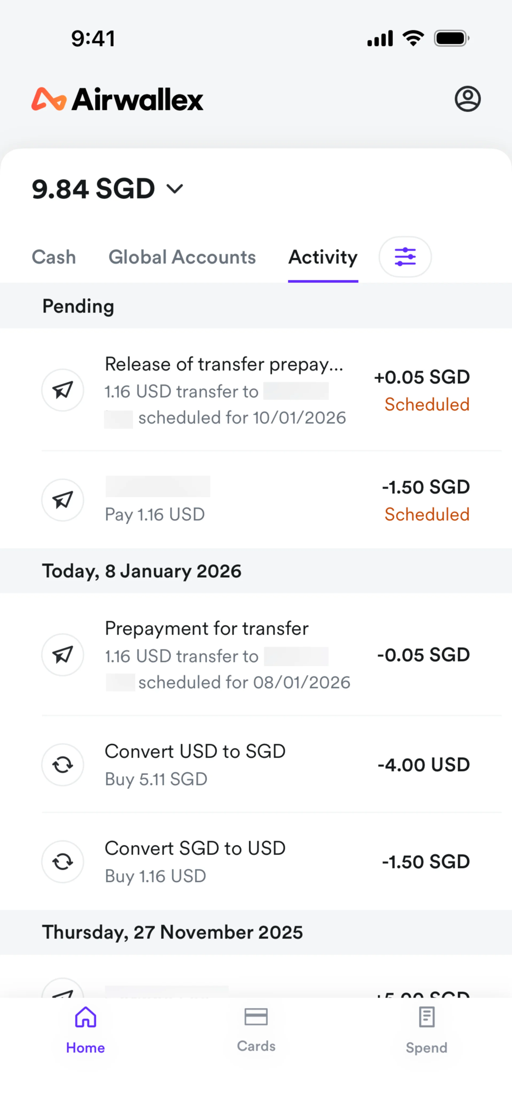
Task: Tap paper plane icon beside Pay 1.16 USD
Action: 62,500
